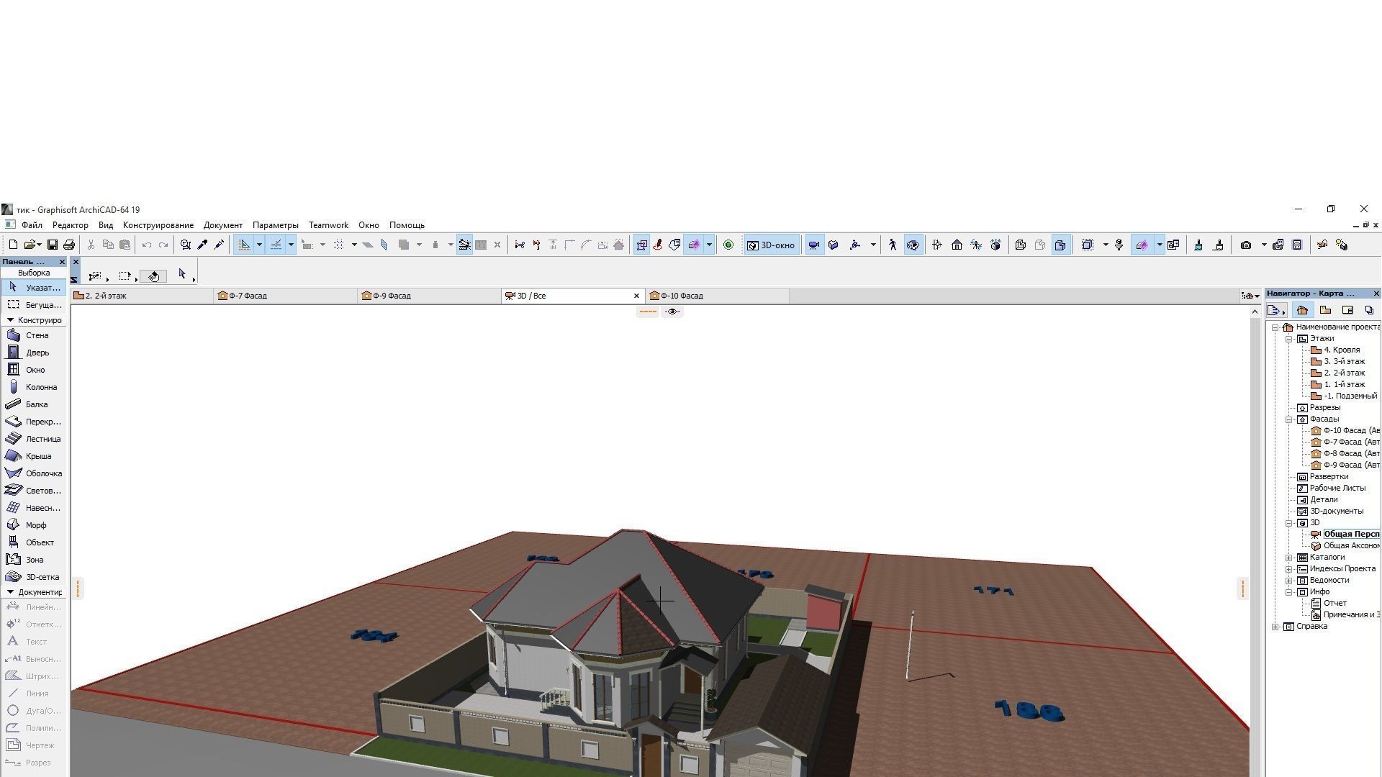Image resolution: width=1382 pixels, height=777 pixels.
Task: Select the Window (Окно) tool
Action: point(33,370)
